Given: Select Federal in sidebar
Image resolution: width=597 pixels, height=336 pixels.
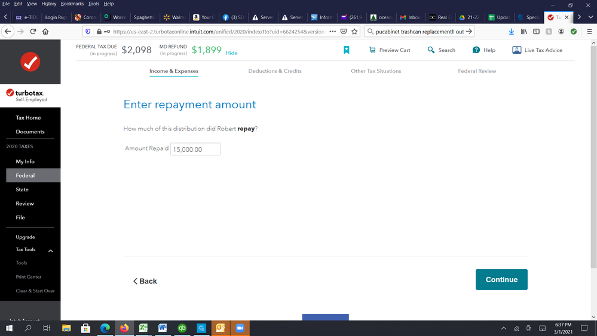Looking at the screenshot, I should (x=33, y=176).
